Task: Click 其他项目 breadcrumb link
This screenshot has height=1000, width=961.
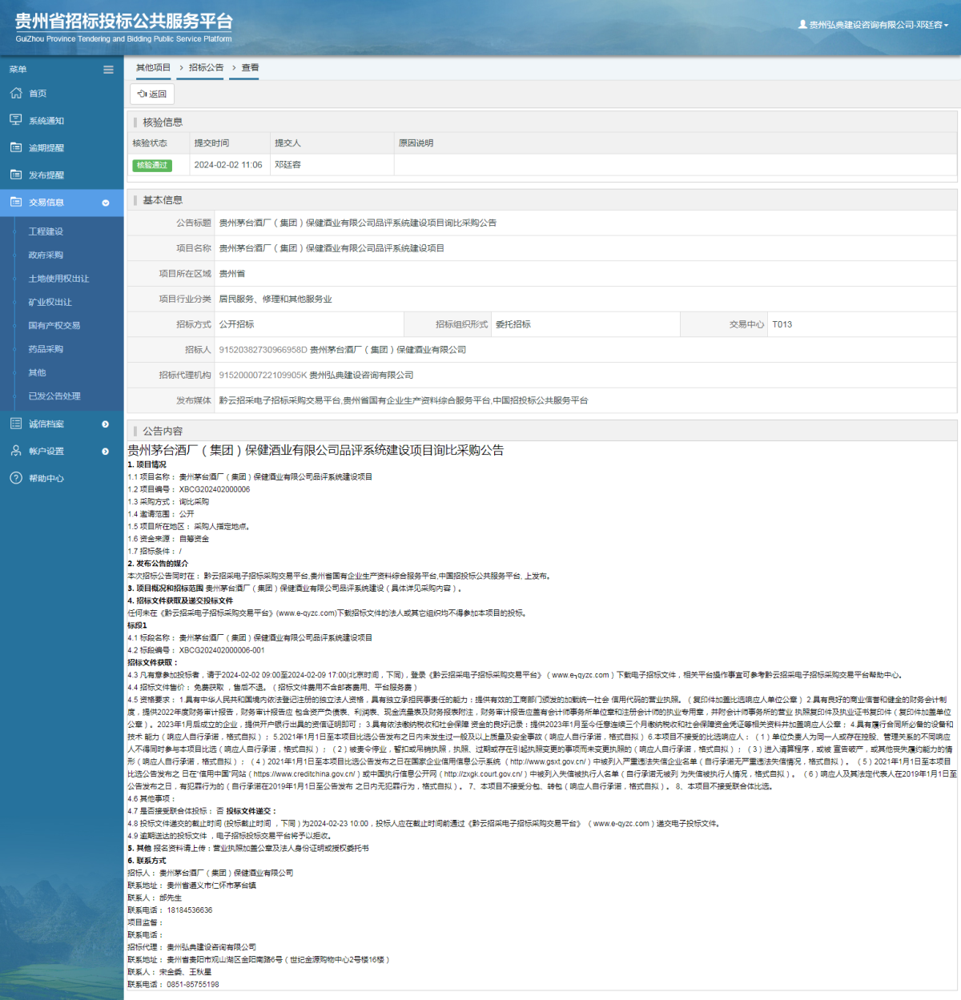Action: coord(153,68)
